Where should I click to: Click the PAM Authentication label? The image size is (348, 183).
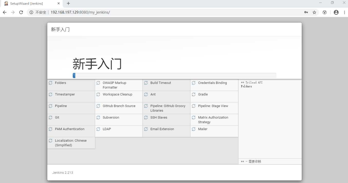click(x=70, y=129)
